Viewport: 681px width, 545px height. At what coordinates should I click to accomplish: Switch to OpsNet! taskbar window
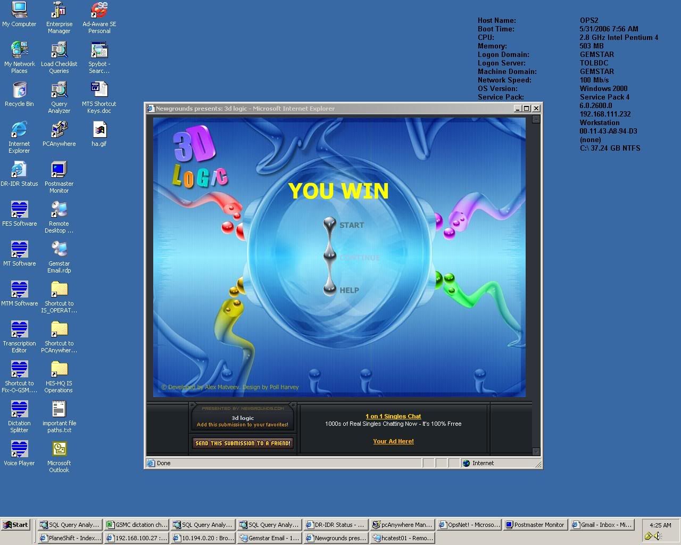(469, 525)
